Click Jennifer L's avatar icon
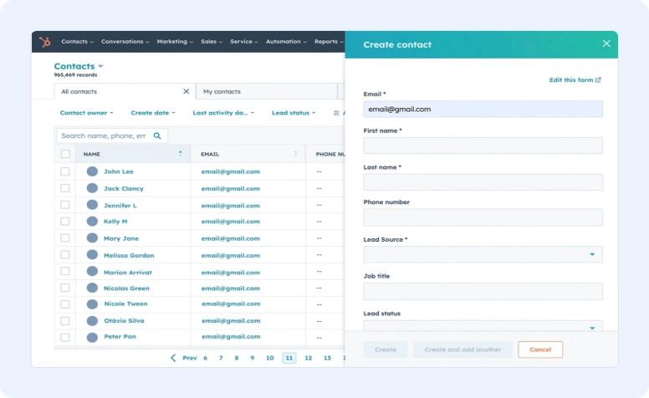The height and width of the screenshot is (398, 649). (92, 205)
